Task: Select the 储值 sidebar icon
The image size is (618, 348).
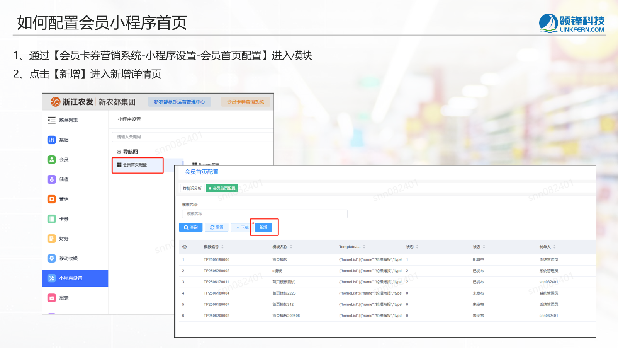Action: coord(52,179)
